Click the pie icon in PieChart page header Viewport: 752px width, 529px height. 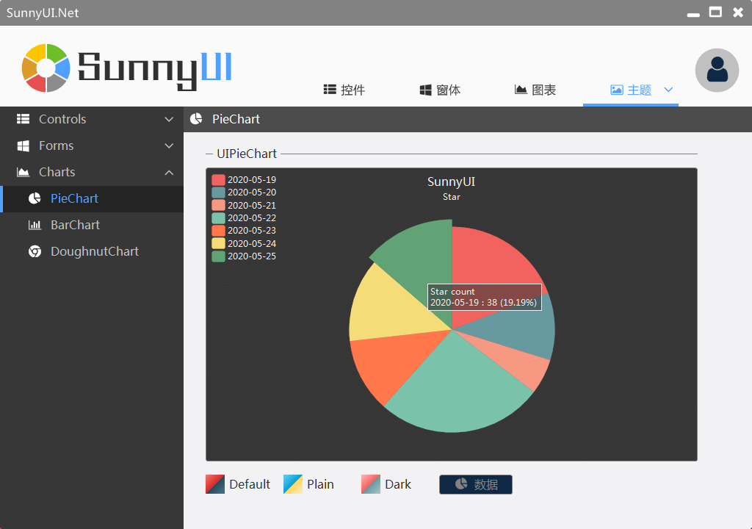coord(196,119)
